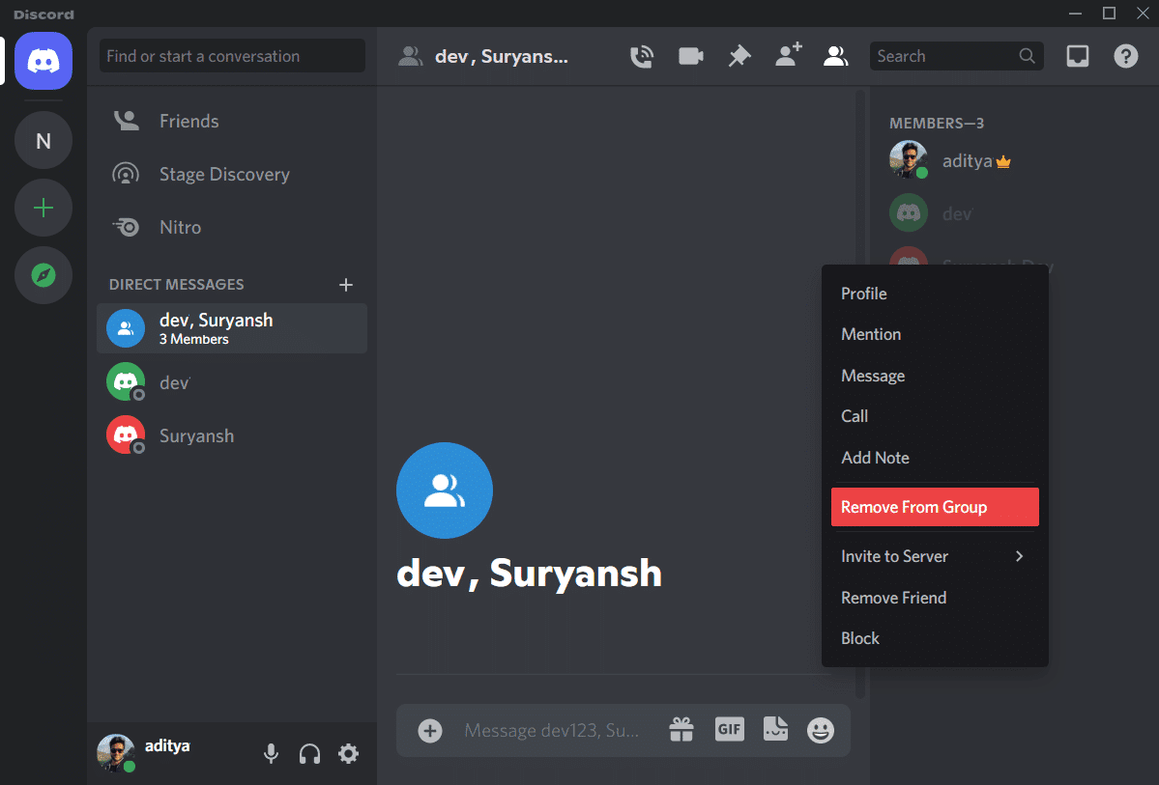Open the Discord inbox
The image size is (1159, 785).
click(1077, 55)
